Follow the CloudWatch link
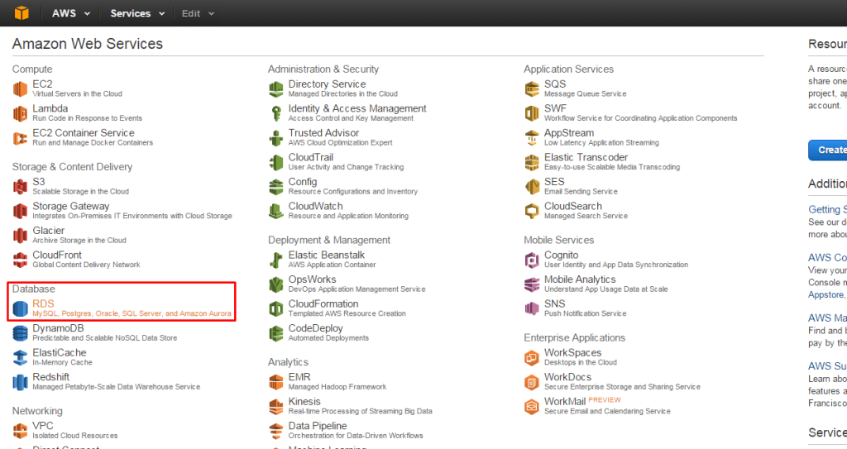Screen dimensions: 847x449 coord(315,206)
